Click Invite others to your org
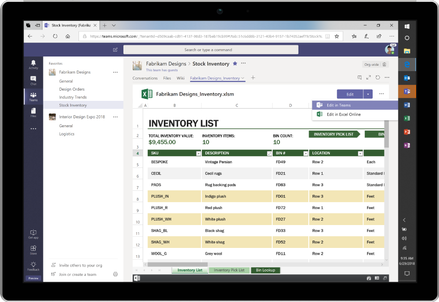 point(80,265)
